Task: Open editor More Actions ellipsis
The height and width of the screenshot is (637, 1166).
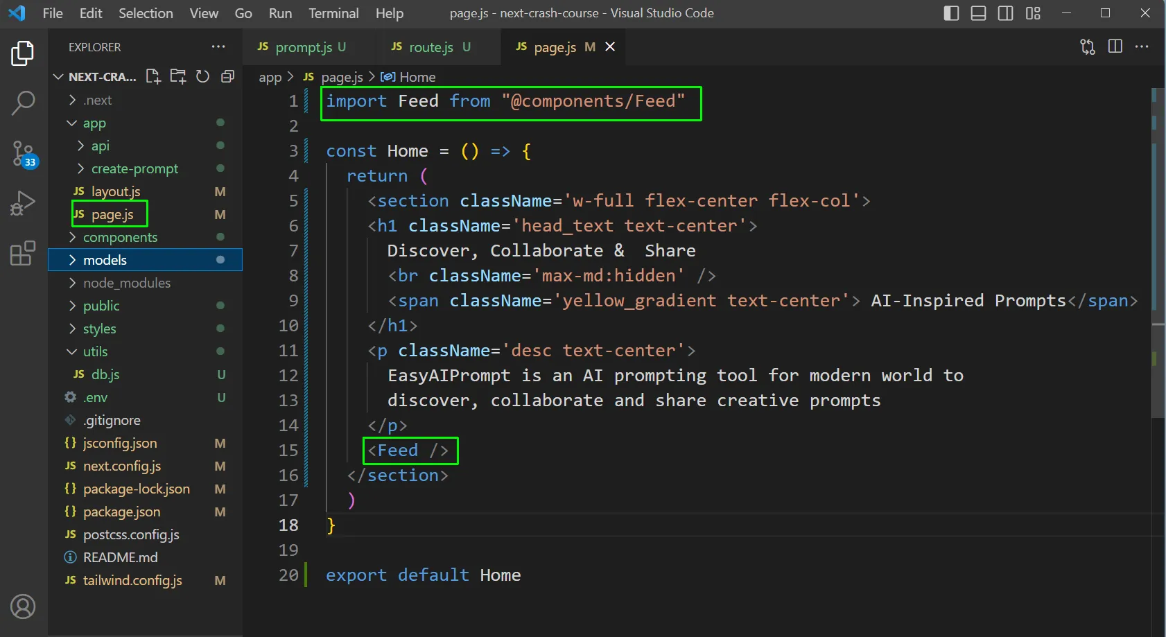Action: (1142, 46)
